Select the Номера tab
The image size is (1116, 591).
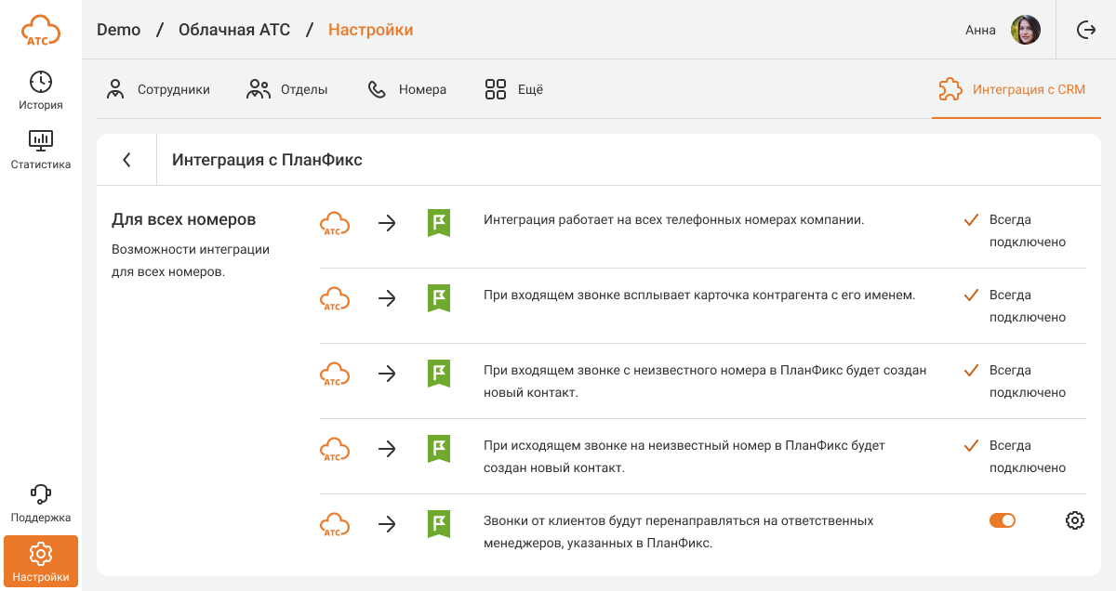pyautogui.click(x=407, y=90)
